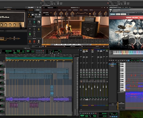
Task: Click the orange icon in MODO BASS bottom bar
Action: pos(46,46)
